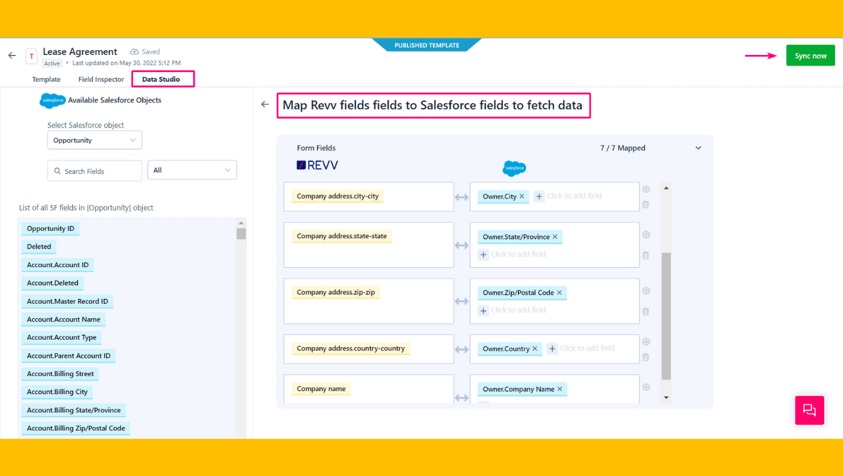The height and width of the screenshot is (476, 843).
Task: Click the Search Fields input
Action: click(x=95, y=171)
